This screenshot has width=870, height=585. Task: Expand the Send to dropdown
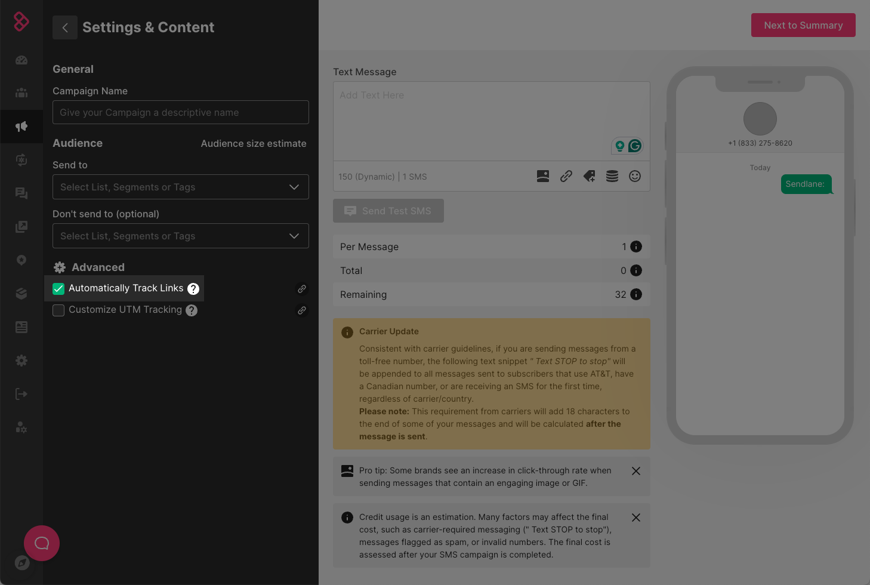tap(181, 187)
